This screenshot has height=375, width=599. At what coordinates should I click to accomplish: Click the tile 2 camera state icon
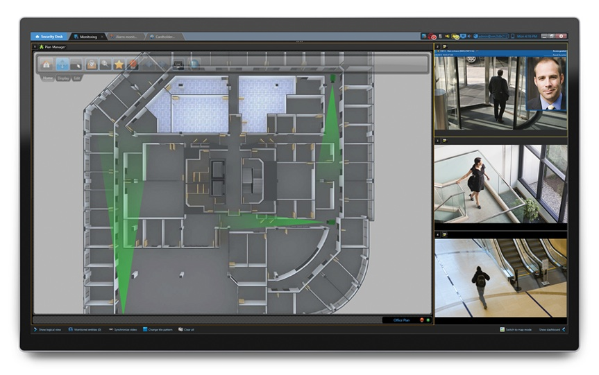(x=445, y=46)
